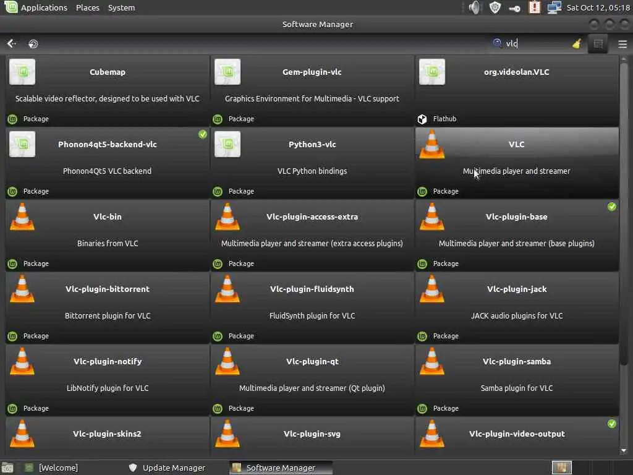Open the org.videolan.VLC generic icon
The image size is (633, 475).
pos(432,72)
